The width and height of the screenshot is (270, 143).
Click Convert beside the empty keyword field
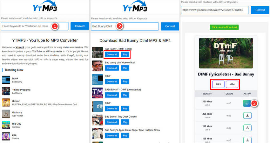(80, 26)
